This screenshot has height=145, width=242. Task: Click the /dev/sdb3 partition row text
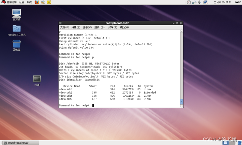pos(107,93)
